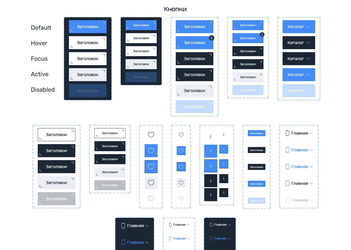This screenshot has height=250, width=351.
Task: Click small light gray Заголовок on dark panel
Action: tap(141, 64)
